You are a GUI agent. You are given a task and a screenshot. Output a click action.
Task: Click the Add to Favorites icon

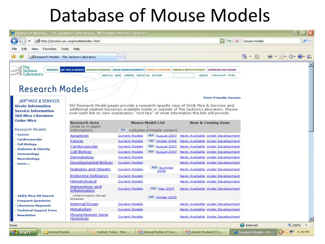(21, 57)
